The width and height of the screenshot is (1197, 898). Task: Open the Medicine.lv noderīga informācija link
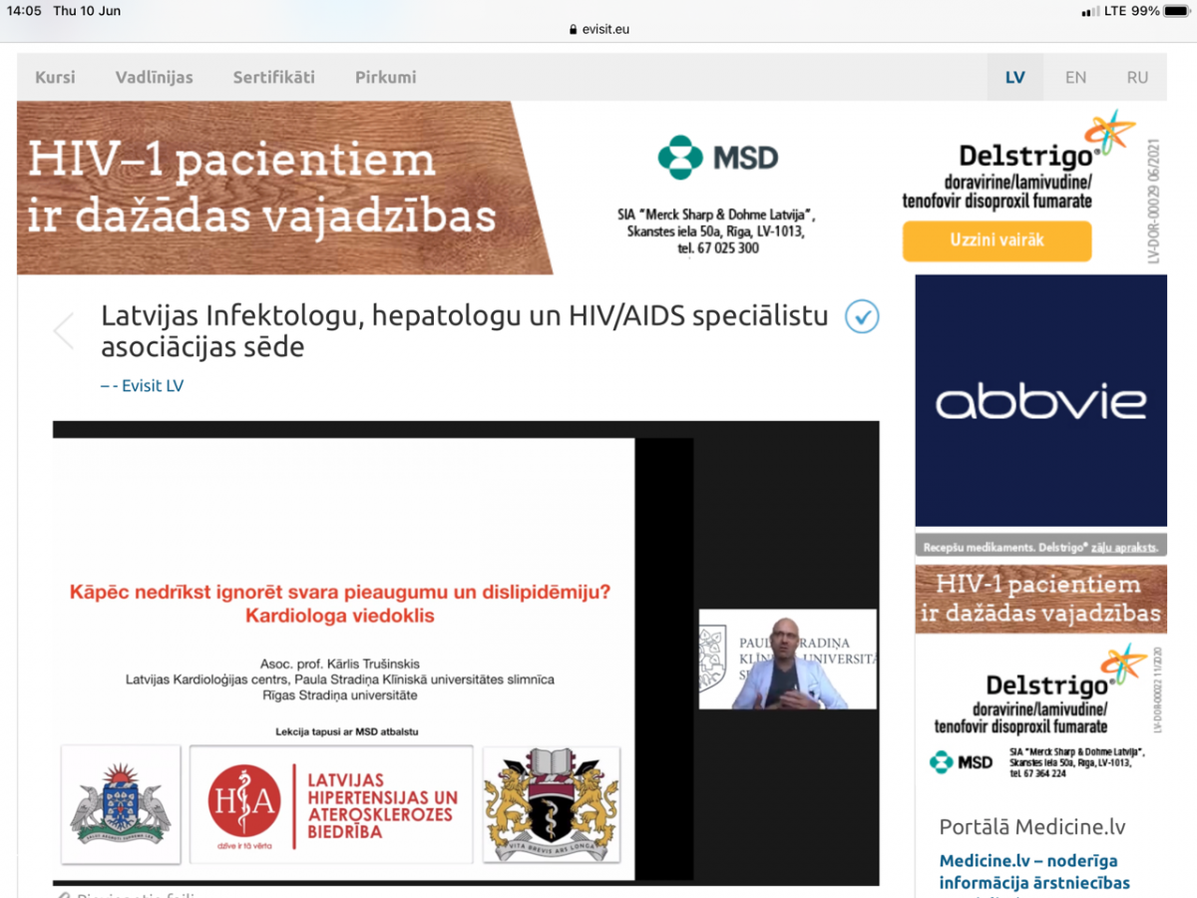[1034, 871]
